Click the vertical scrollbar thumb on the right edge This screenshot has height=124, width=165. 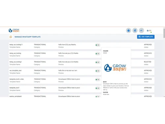(x=164, y=33)
